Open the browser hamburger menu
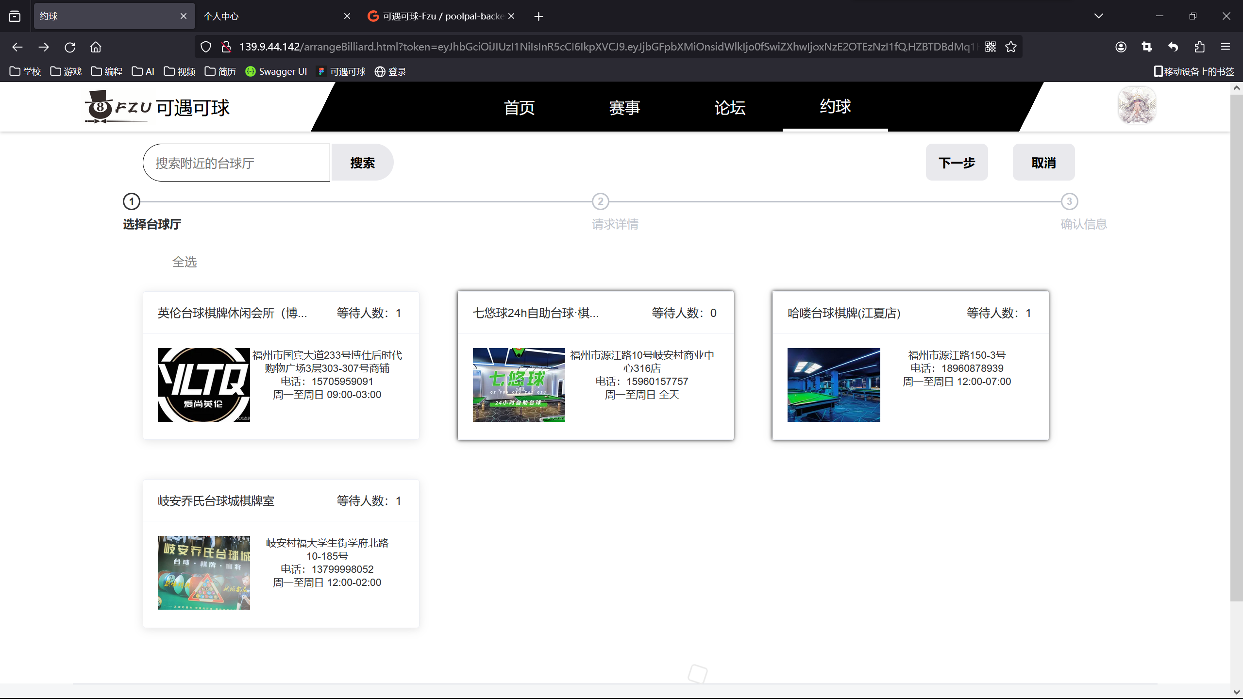This screenshot has width=1243, height=699. click(1226, 47)
